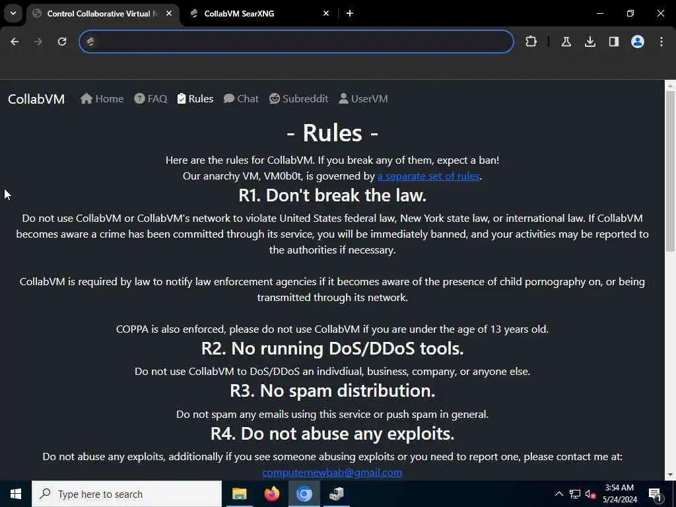Image resolution: width=676 pixels, height=507 pixels.
Task: Click the Chromium taskbar icon
Action: coord(304,494)
